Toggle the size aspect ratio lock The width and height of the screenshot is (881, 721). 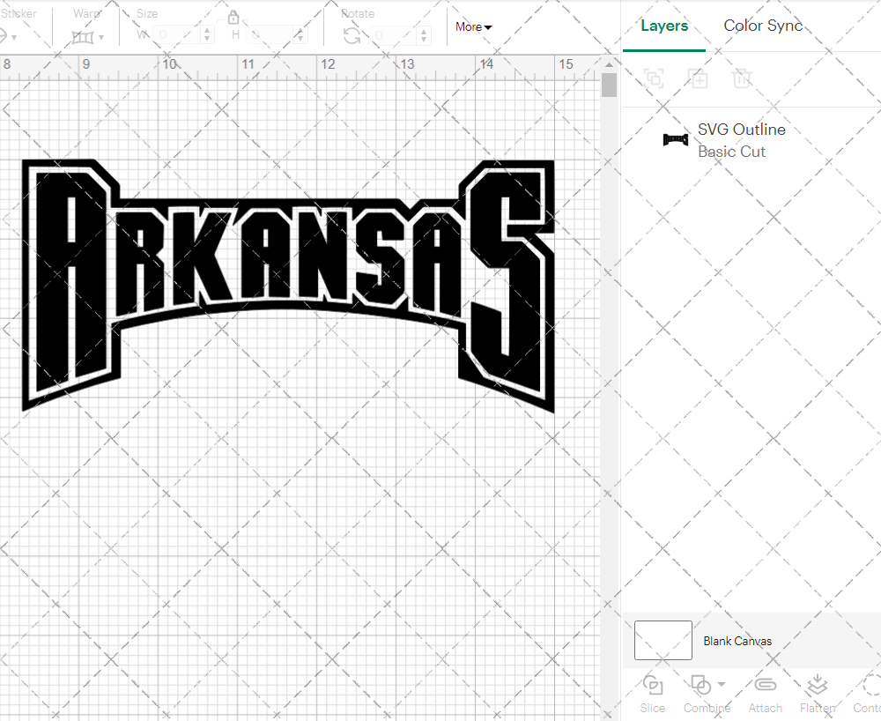(x=233, y=17)
